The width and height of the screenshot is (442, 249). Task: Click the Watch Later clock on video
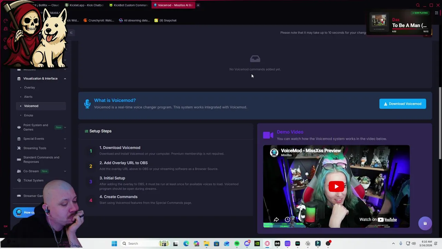click(x=287, y=220)
